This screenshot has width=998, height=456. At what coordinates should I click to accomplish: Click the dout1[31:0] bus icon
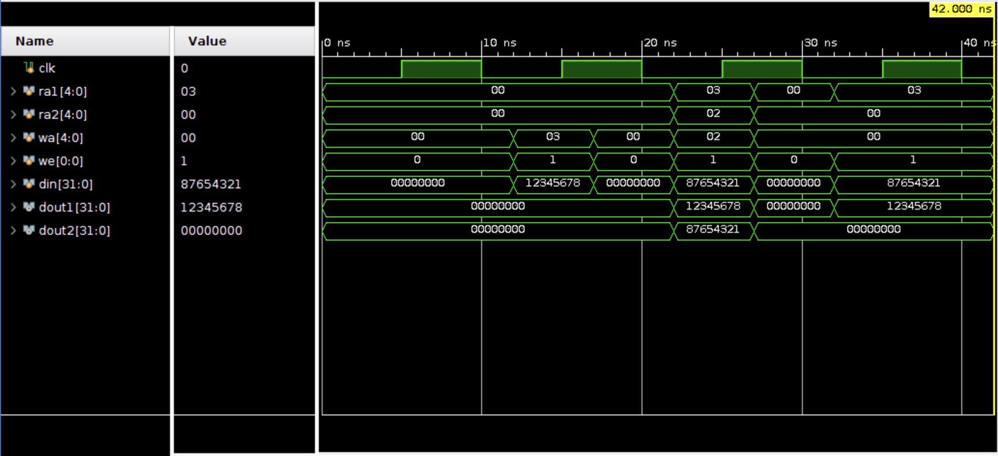(29, 207)
